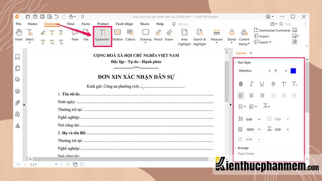Click in the Tell me search box
322x181 pixels.
pyautogui.click(x=182, y=24)
